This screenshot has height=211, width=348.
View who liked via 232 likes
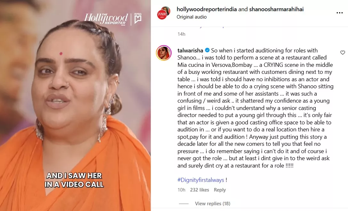coord(199,190)
